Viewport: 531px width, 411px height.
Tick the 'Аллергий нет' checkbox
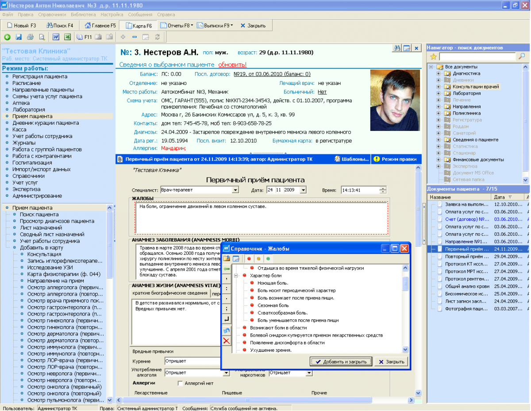tap(180, 383)
